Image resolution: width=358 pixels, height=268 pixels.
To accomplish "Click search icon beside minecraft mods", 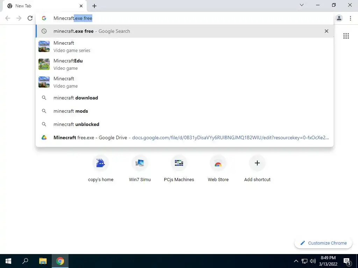I will pyautogui.click(x=44, y=111).
